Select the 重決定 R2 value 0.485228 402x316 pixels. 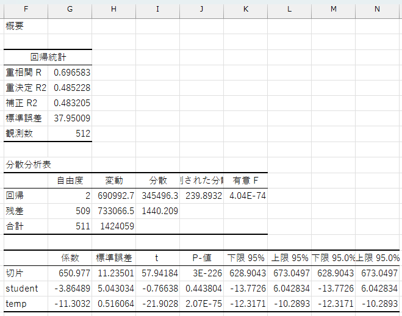point(71,88)
